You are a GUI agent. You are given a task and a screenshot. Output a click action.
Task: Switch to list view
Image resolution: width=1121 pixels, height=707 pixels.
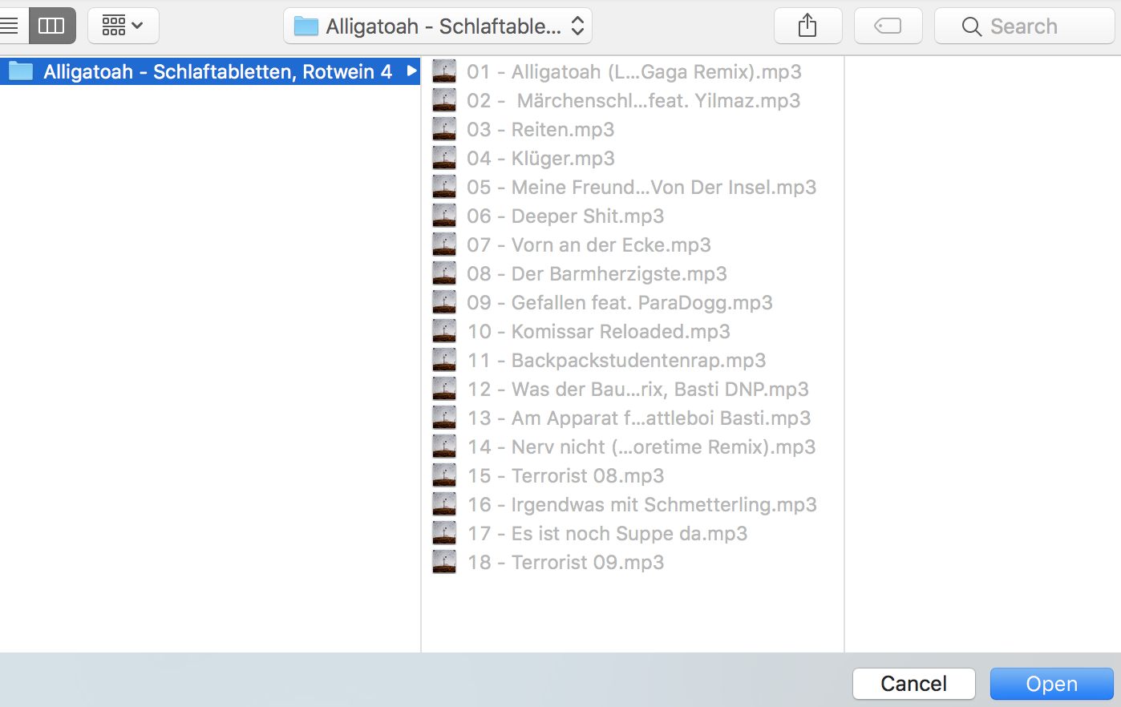point(11,26)
